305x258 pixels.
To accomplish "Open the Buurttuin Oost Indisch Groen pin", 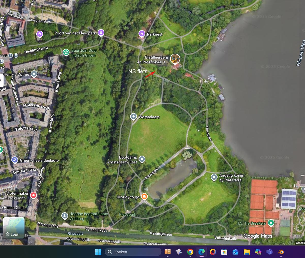I will click(x=66, y=52).
